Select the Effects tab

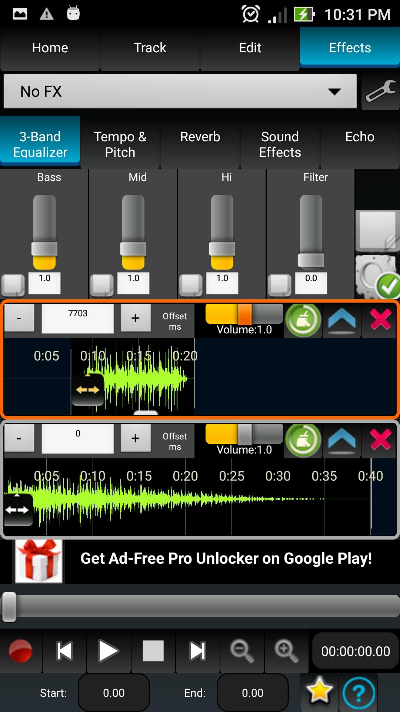coord(350,48)
